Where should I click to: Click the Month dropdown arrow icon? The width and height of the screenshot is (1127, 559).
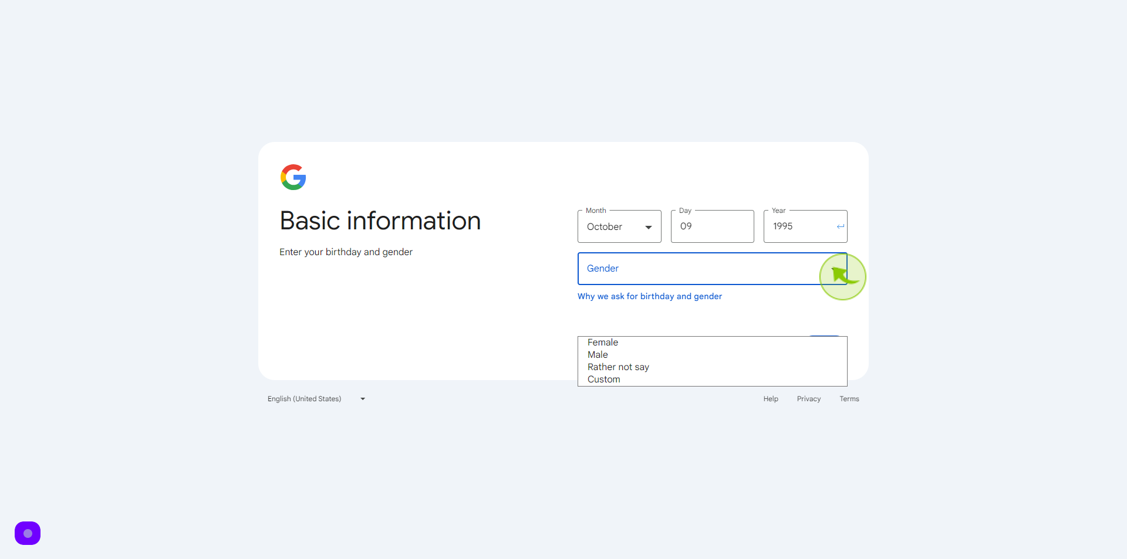point(649,228)
